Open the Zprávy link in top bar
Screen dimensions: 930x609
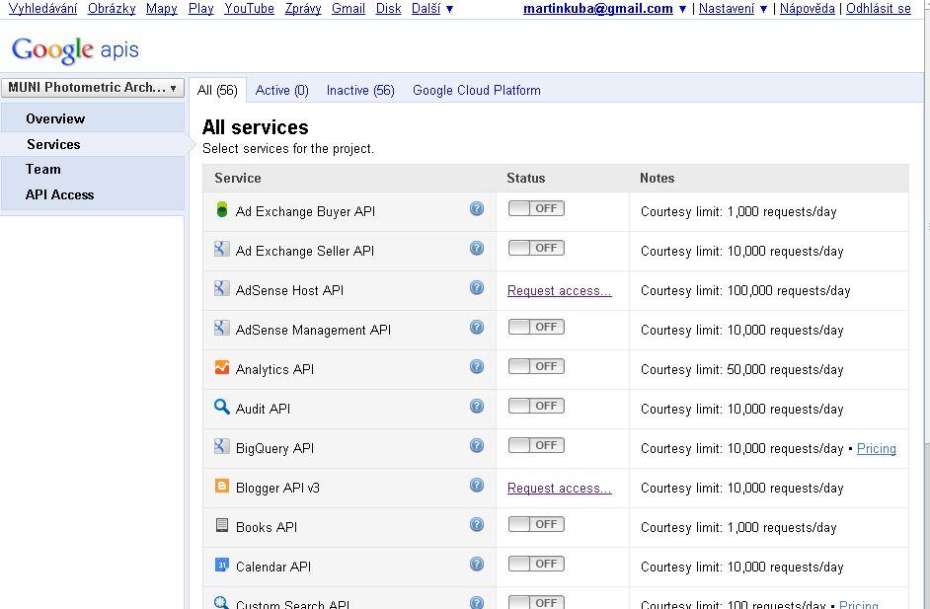(x=303, y=8)
